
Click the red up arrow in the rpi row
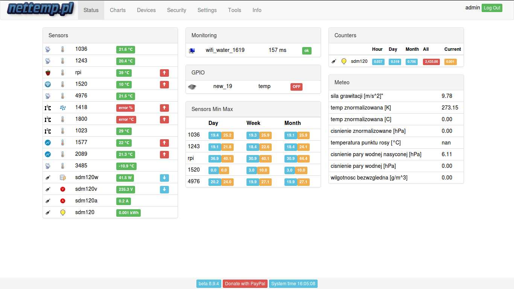click(x=164, y=73)
